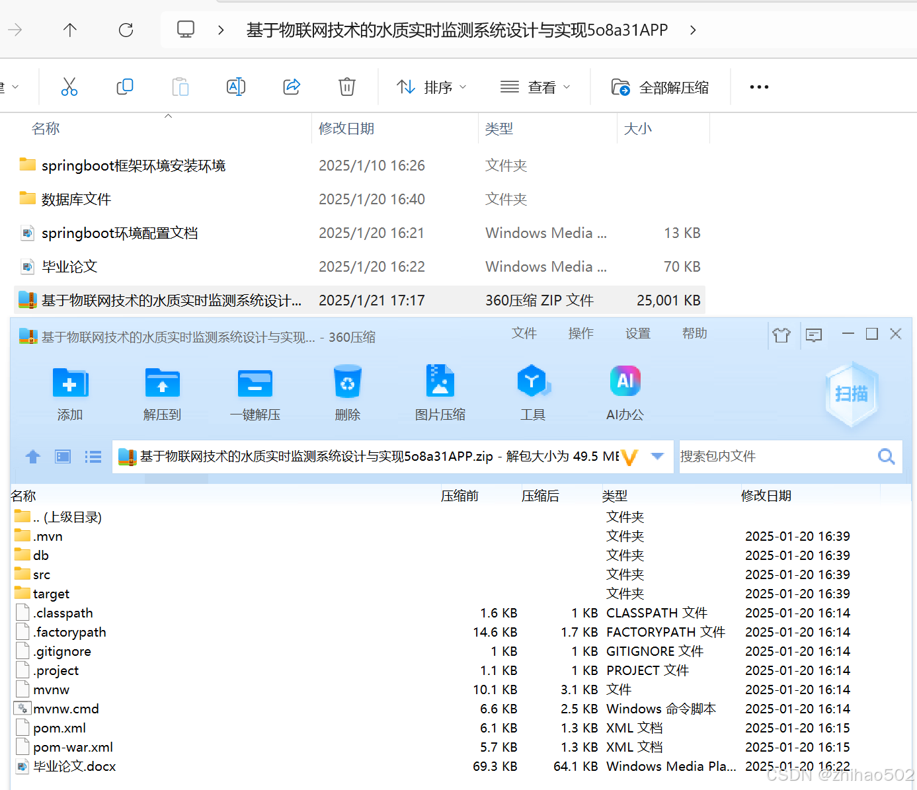Open the archive path dropdown arrow
917x790 pixels.
click(x=657, y=456)
